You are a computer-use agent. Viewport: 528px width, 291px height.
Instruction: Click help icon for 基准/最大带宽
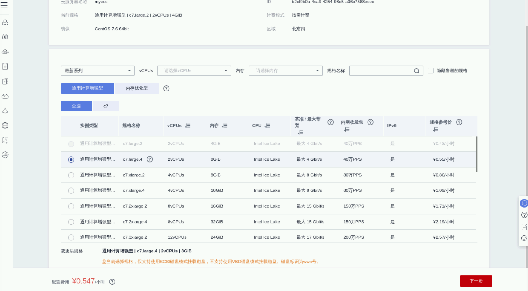(x=330, y=122)
